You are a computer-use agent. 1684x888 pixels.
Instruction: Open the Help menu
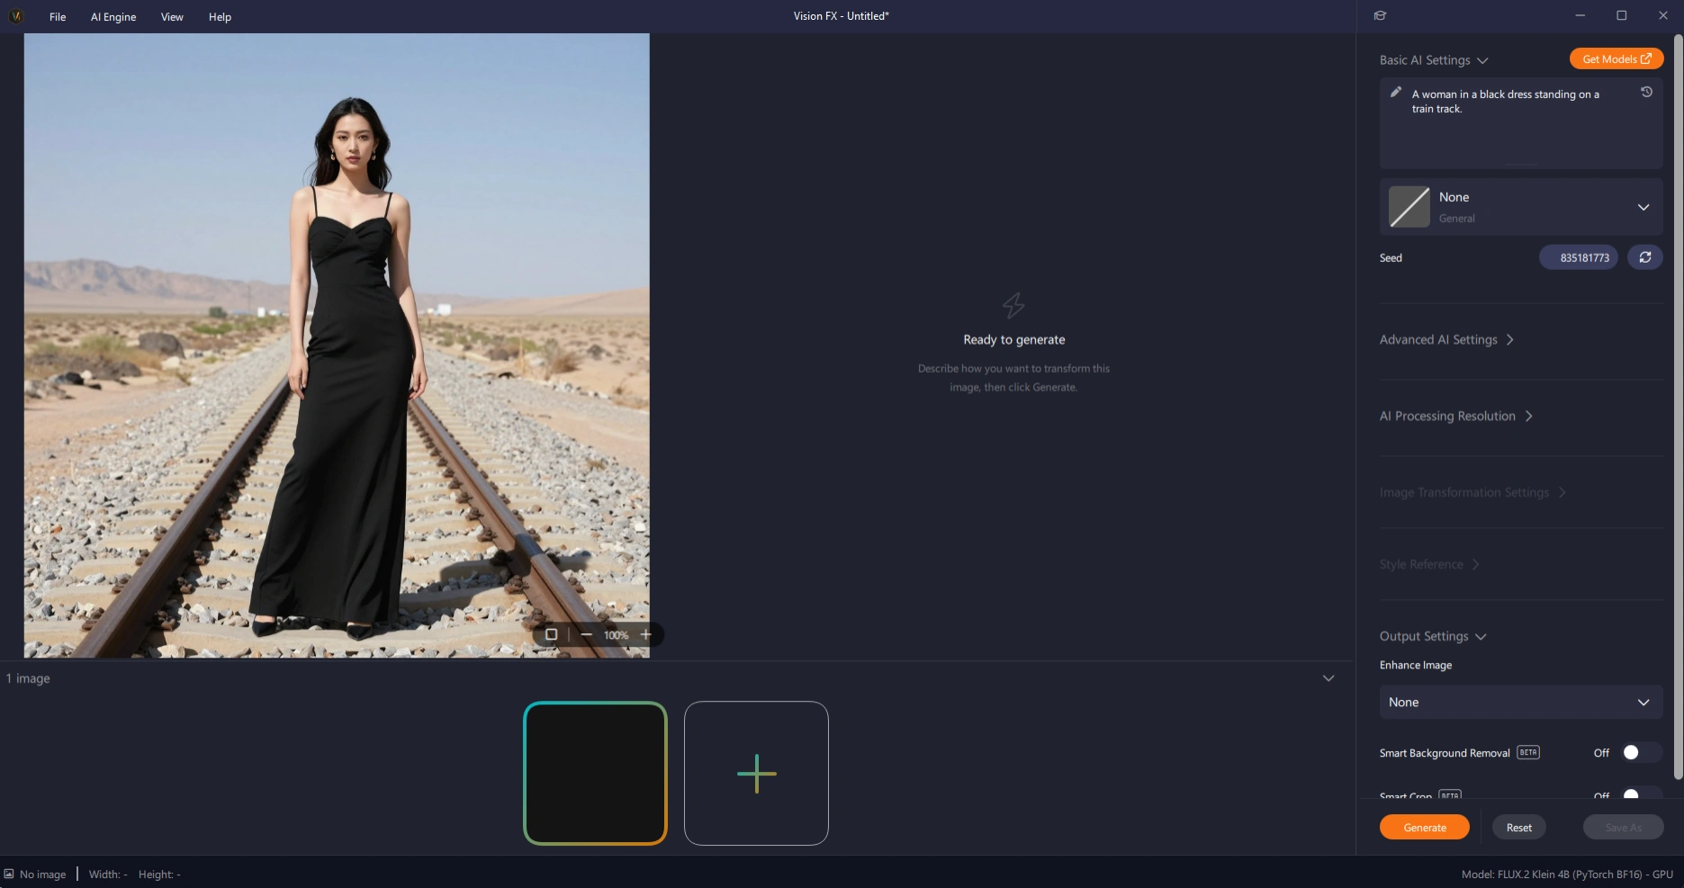220,16
